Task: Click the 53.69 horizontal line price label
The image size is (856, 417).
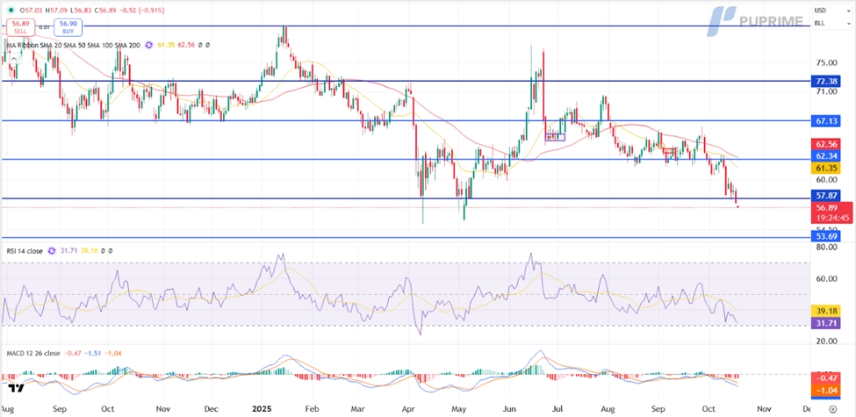Action: (x=826, y=237)
